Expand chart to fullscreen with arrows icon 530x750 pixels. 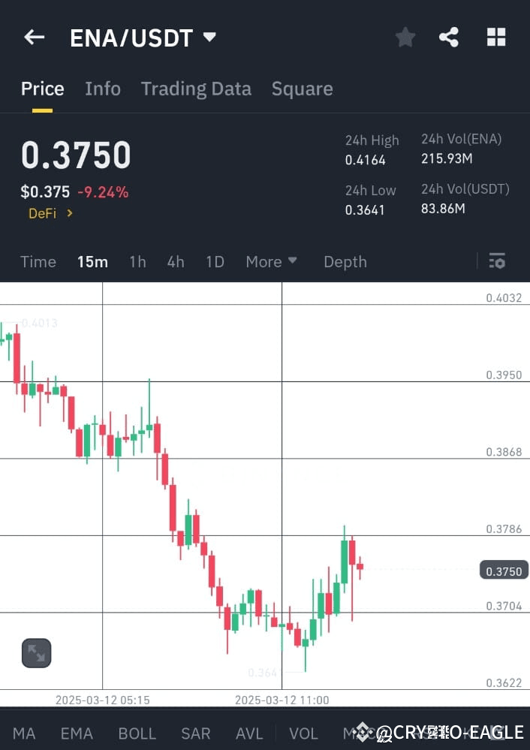tap(35, 652)
